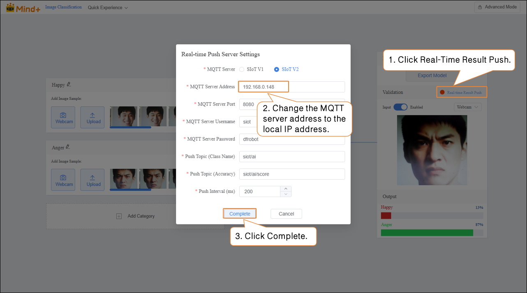Click the Real-time Result Push link
Image resolution: width=527 pixels, height=293 pixels.
[464, 92]
